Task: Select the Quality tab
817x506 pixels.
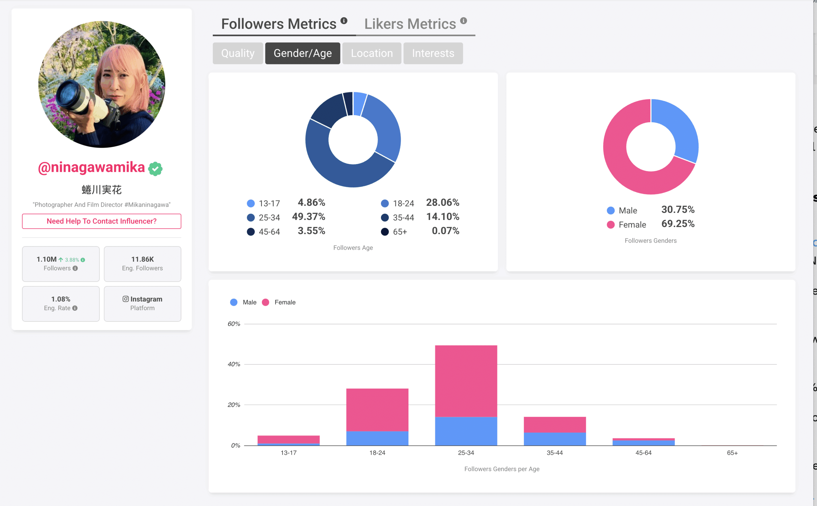Action: tap(238, 53)
